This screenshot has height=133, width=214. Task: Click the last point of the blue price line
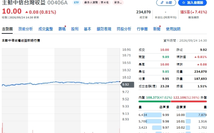tap(120, 82)
